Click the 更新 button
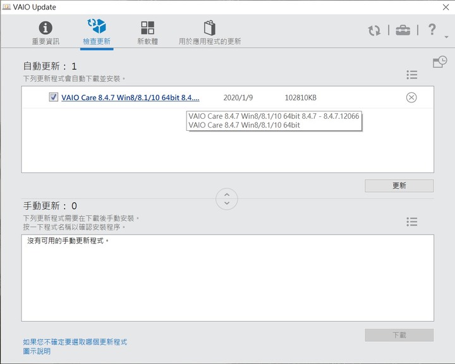The image size is (455, 364). pyautogui.click(x=399, y=186)
